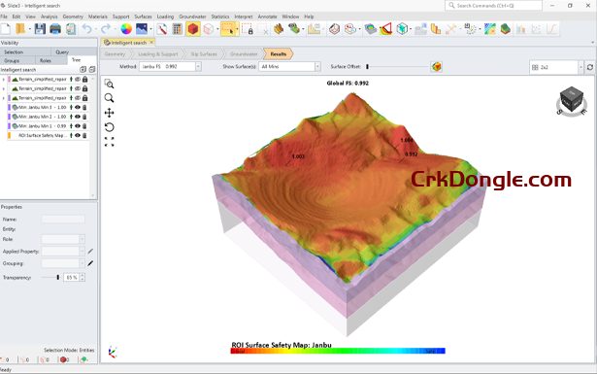Click the Surface Offset slider handle
This screenshot has width=597, height=374.
point(367,67)
